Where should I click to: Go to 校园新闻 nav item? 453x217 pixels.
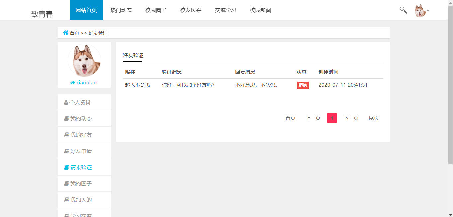click(x=260, y=10)
